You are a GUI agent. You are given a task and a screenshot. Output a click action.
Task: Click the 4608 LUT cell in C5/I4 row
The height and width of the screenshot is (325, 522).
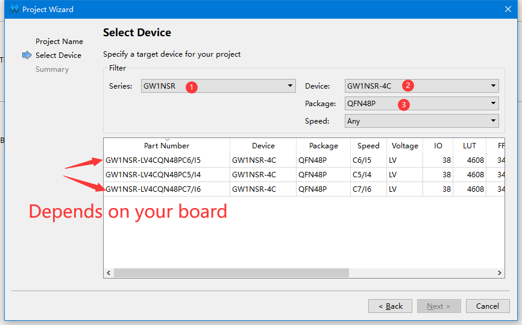(470, 174)
